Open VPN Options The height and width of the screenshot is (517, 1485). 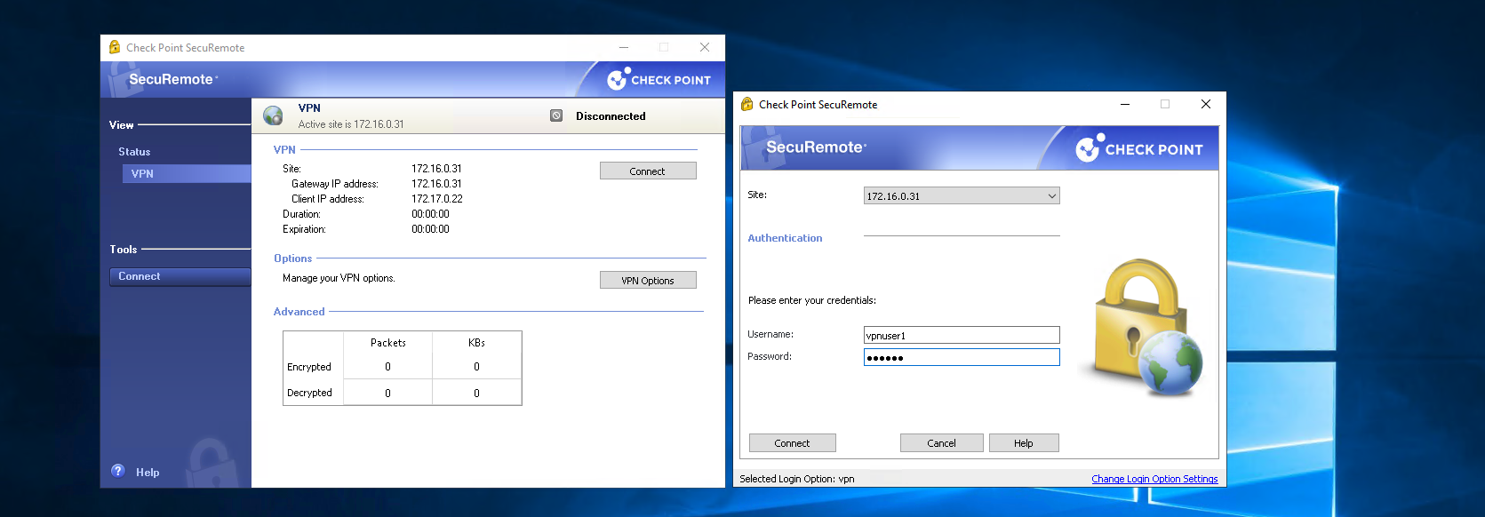(x=647, y=281)
